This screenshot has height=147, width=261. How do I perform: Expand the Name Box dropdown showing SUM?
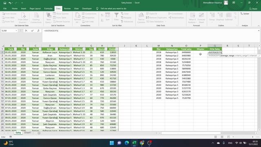tap(16, 31)
